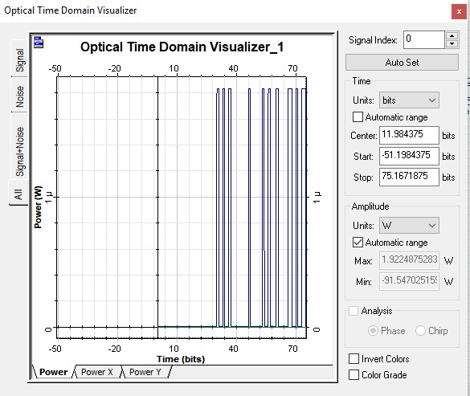
Task: Click the Signal Index input field
Action: [x=423, y=39]
